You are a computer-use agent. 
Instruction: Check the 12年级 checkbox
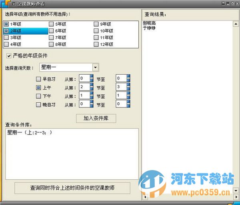96,44
